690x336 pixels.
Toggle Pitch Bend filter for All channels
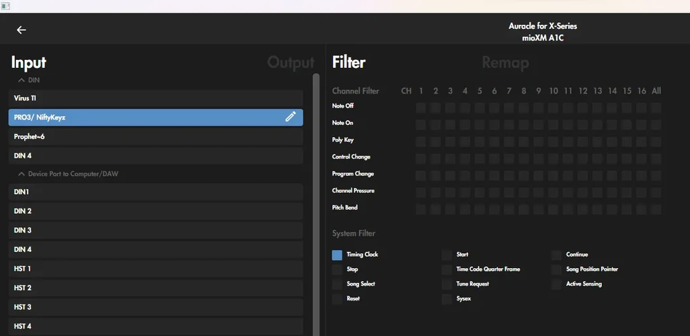coord(656,209)
